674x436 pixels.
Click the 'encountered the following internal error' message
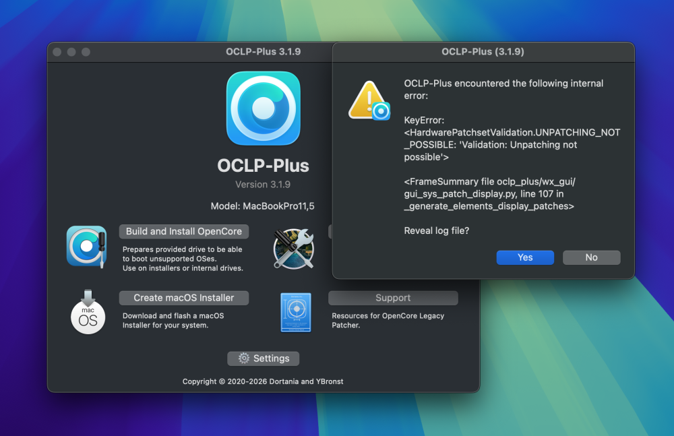(503, 90)
